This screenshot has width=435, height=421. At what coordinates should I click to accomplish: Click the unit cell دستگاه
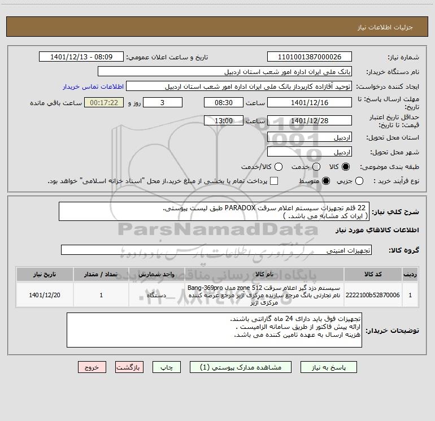[x=156, y=295]
